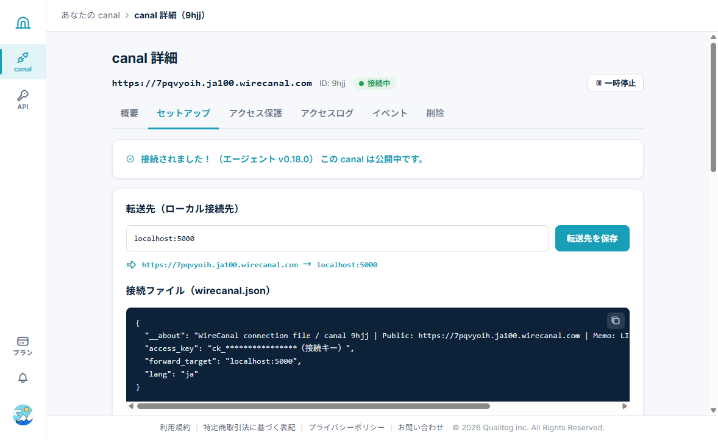The width and height of the screenshot is (718, 440).
Task: Click the canal 詳細（9hjj） breadcrumb text
Action: point(170,15)
